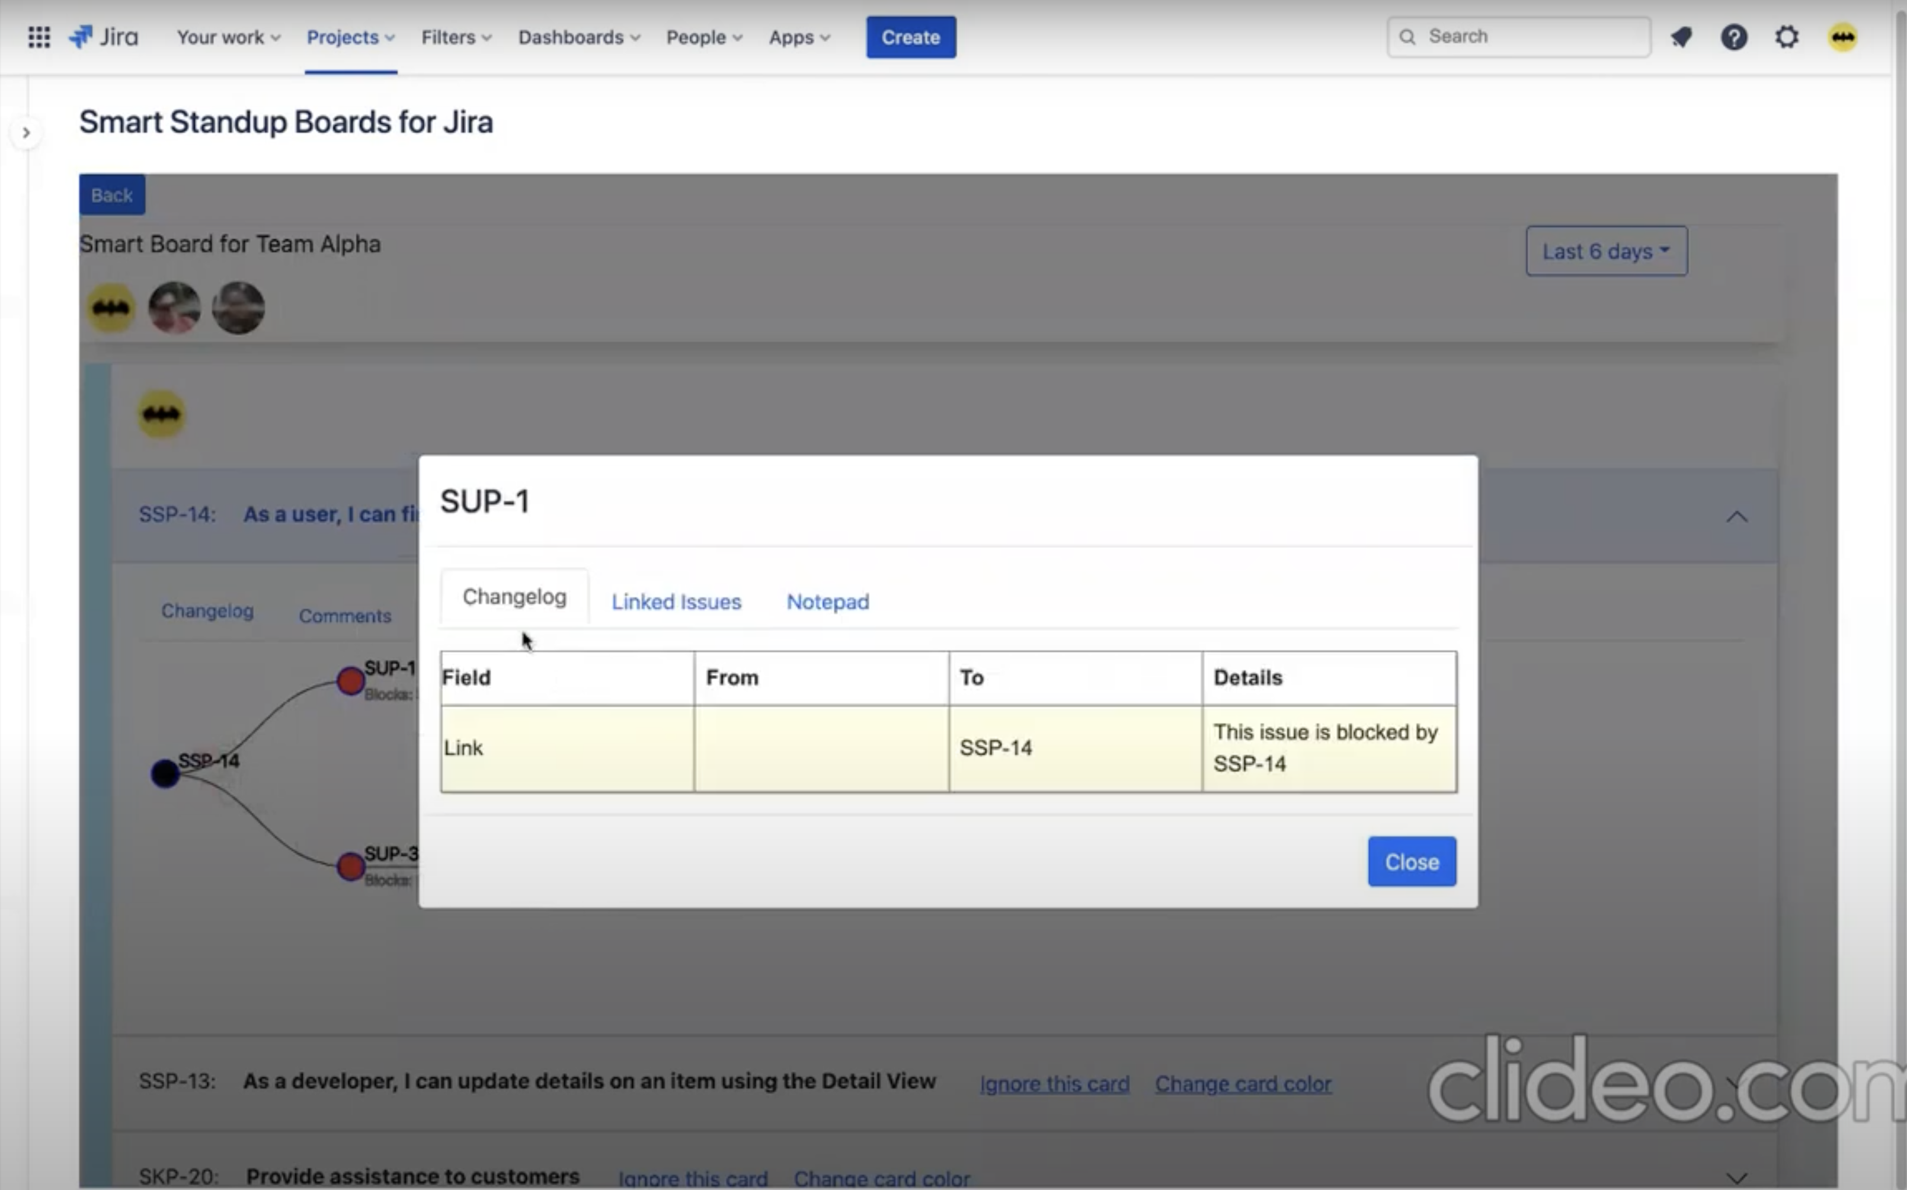Switch to the Linked Issues tab
Image resolution: width=1907 pixels, height=1190 pixels.
coord(676,602)
